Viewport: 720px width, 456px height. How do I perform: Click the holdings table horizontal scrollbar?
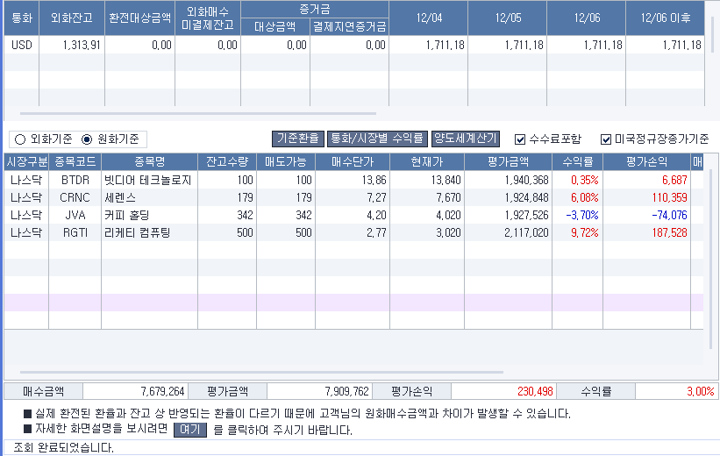point(263,373)
